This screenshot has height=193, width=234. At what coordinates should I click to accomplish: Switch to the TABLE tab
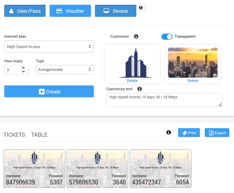[39, 135]
